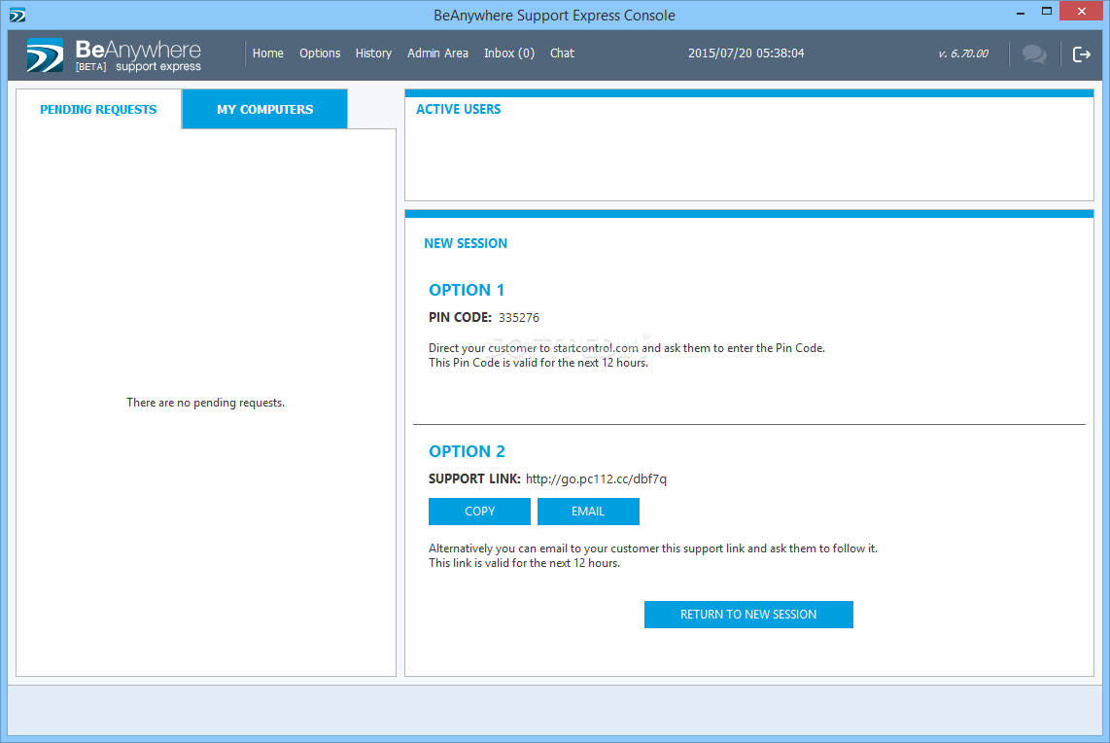Click the BeAnywhere logo in header
This screenshot has width=1110, height=743.
114,55
